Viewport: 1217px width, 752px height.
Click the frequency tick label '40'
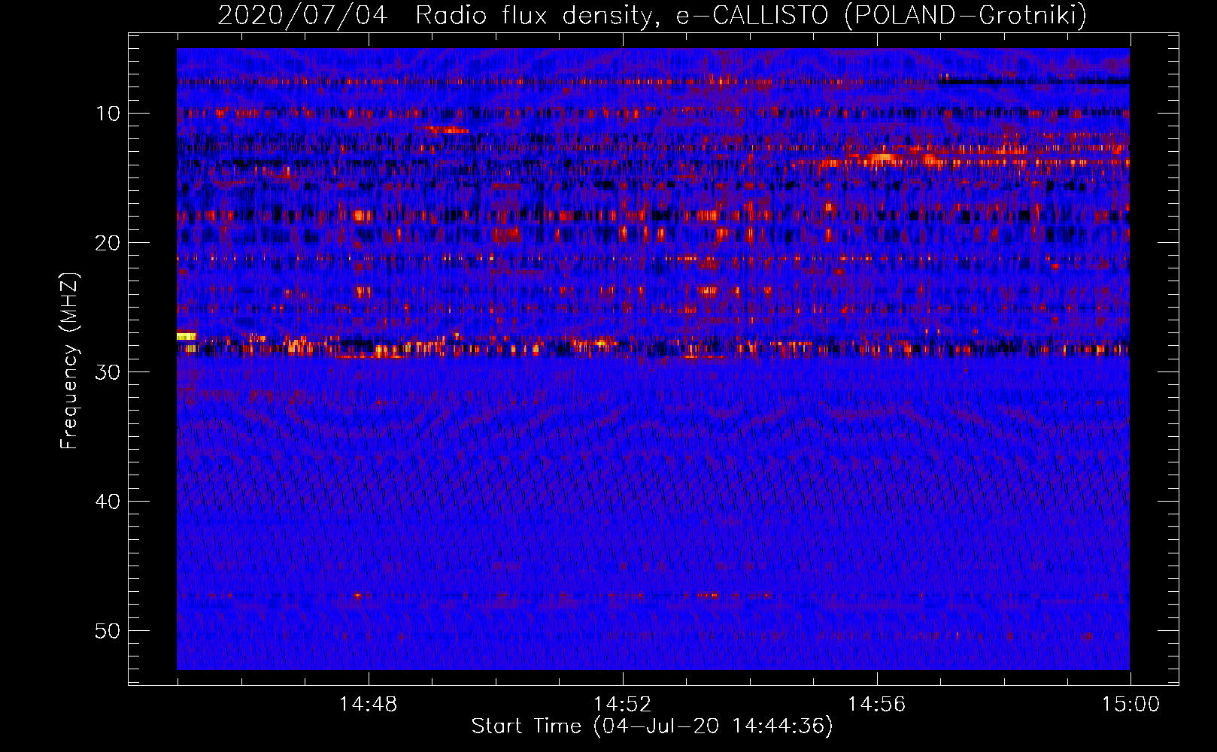pyautogui.click(x=108, y=502)
